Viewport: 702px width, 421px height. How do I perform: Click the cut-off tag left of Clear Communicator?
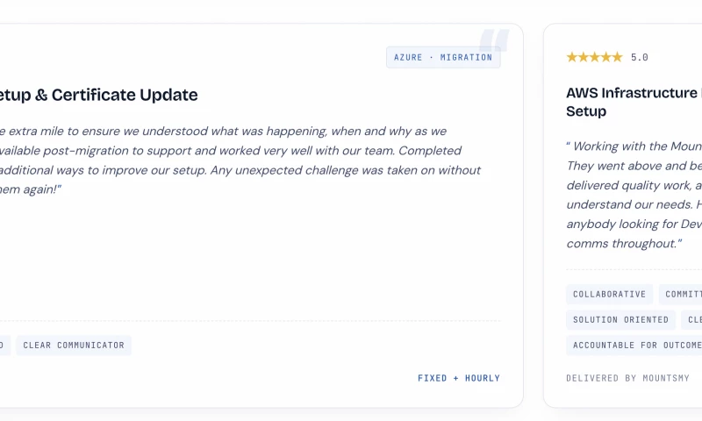pyautogui.click(x=5, y=345)
